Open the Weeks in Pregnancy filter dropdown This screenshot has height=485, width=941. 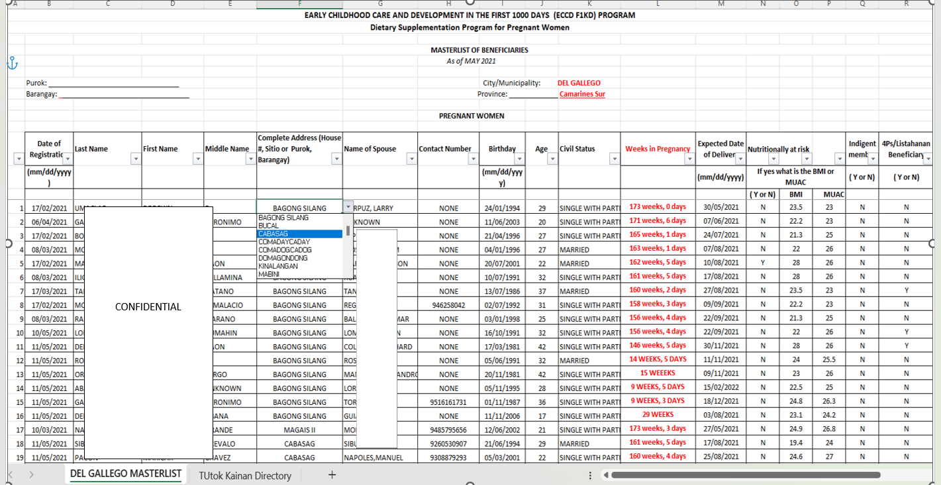689,159
